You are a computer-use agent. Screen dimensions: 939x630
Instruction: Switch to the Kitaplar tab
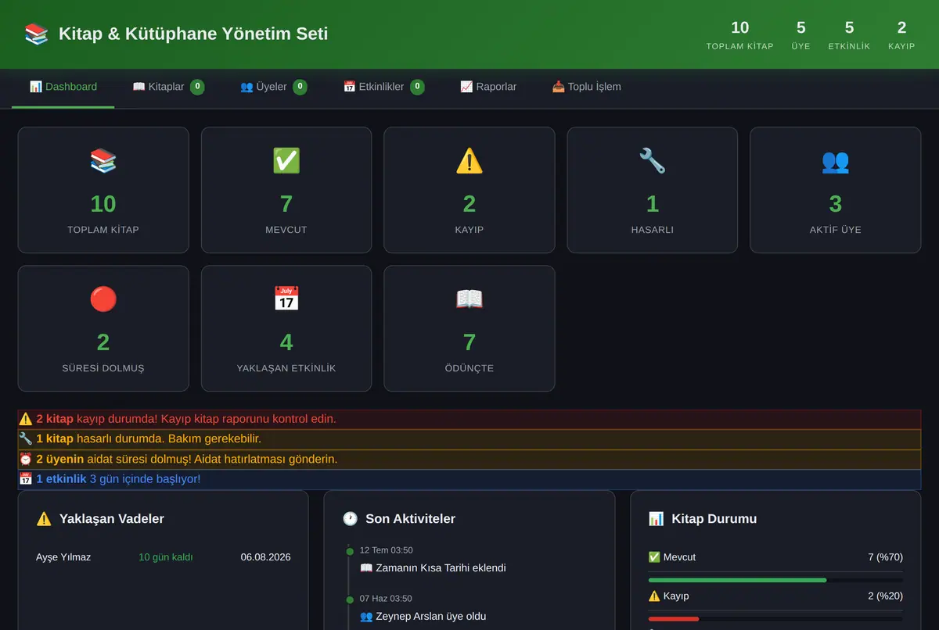coord(168,87)
